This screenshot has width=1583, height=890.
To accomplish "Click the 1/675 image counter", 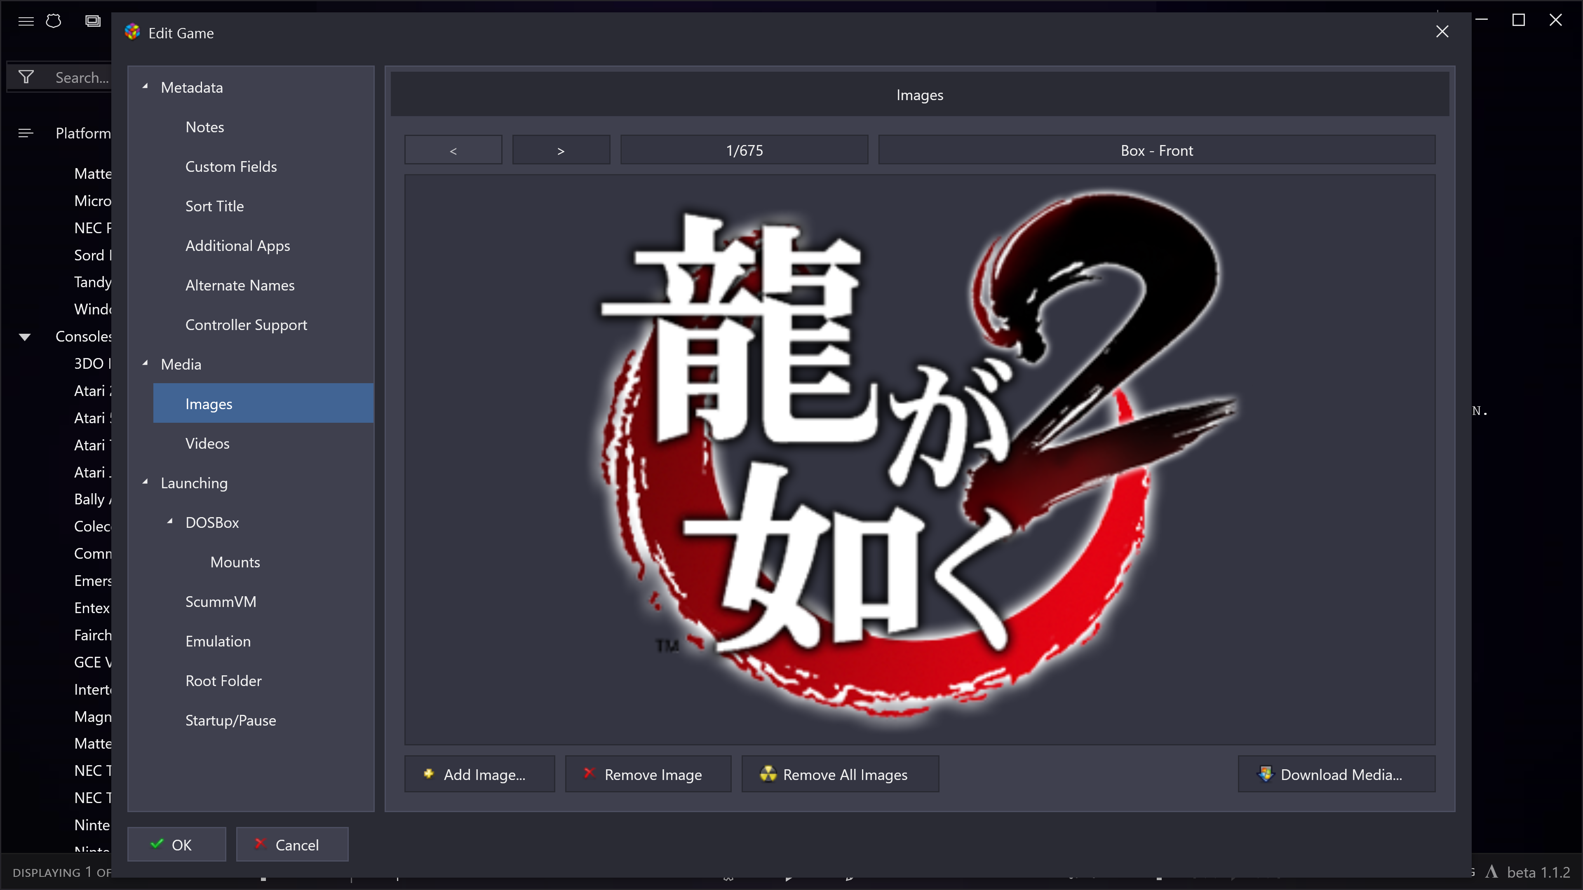I will tap(744, 150).
